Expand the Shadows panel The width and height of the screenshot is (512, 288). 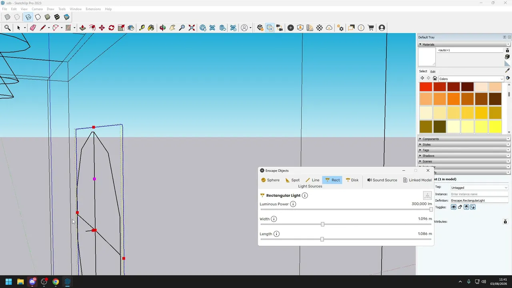[464, 156]
